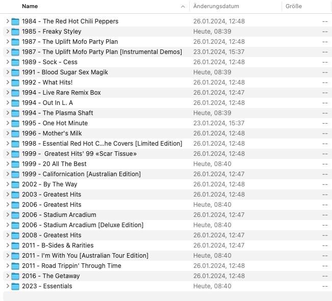Select folder icon next to 2008 - Greatest Hits

tap(15, 235)
